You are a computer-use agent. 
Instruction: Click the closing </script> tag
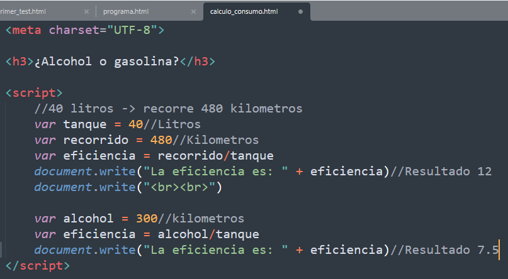coord(38,266)
